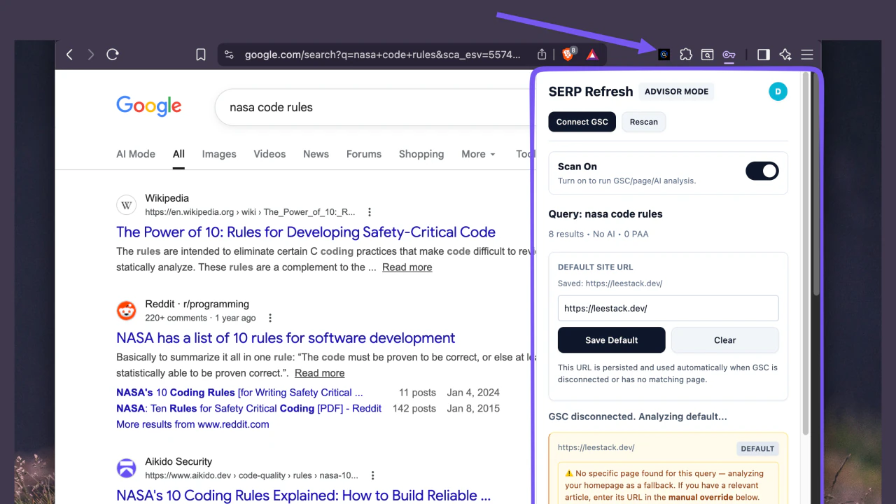Click the Query: nasa code rules heading
Screen dimensions: 896x504
605,214
